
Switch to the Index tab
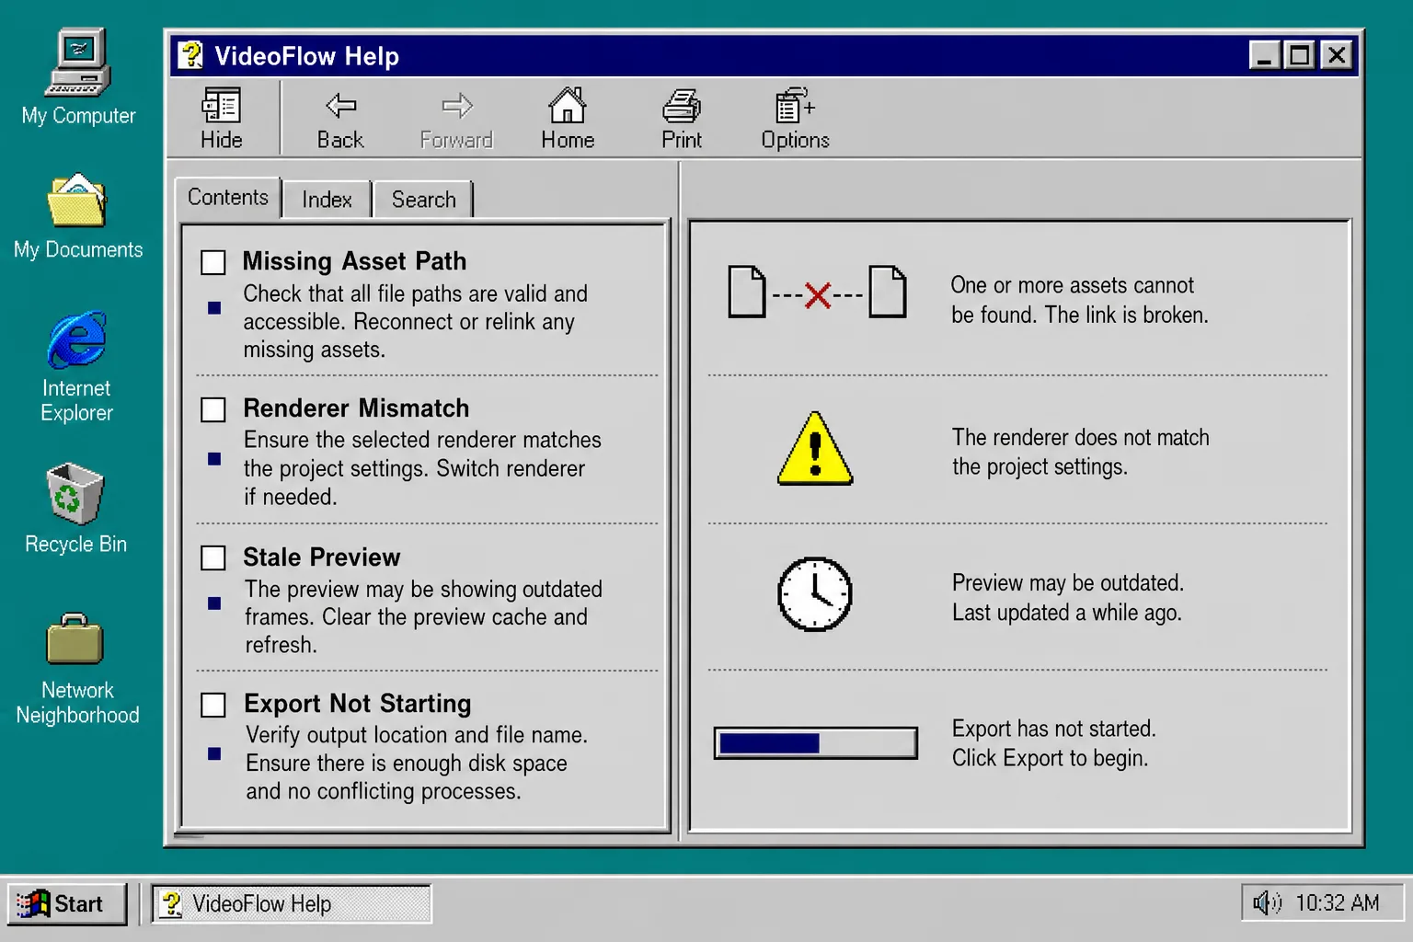327,200
